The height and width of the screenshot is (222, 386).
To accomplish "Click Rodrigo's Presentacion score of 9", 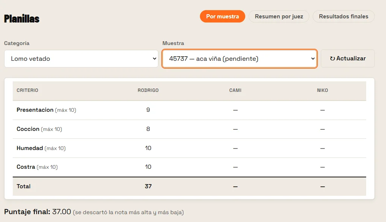I will coord(148,110).
